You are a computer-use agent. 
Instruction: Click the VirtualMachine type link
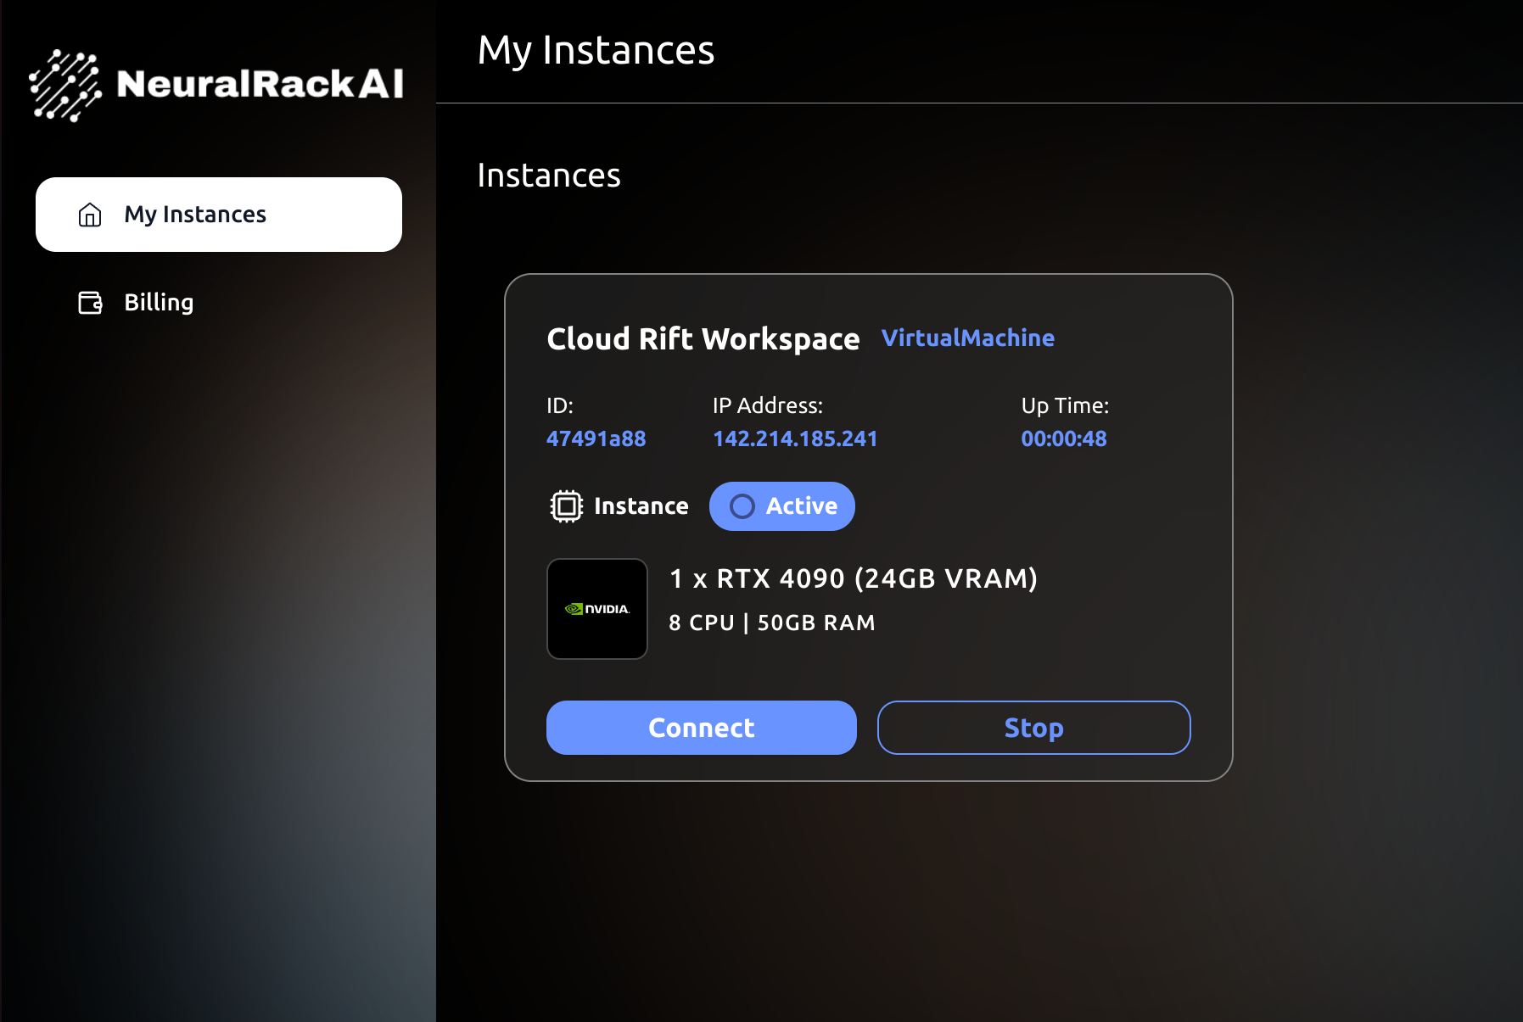pyautogui.click(x=967, y=338)
